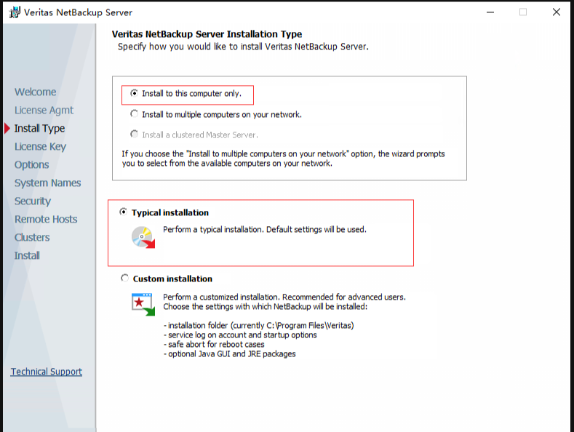Click 'Perform a customized installation' description text
Viewport: 574px width, 432px height.
pyautogui.click(x=284, y=302)
